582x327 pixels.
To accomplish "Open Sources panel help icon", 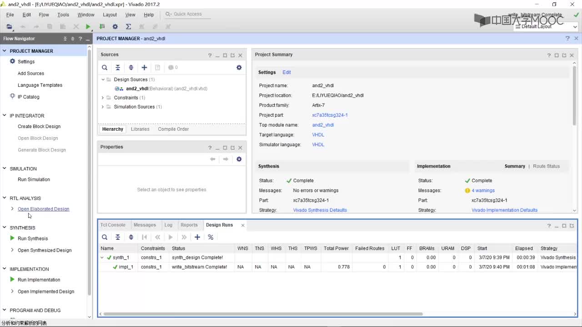I will coord(210,55).
